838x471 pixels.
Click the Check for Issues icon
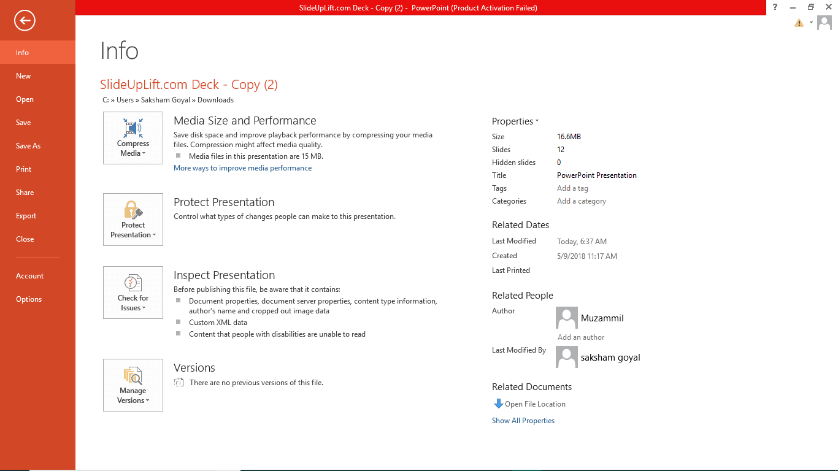pos(133,283)
